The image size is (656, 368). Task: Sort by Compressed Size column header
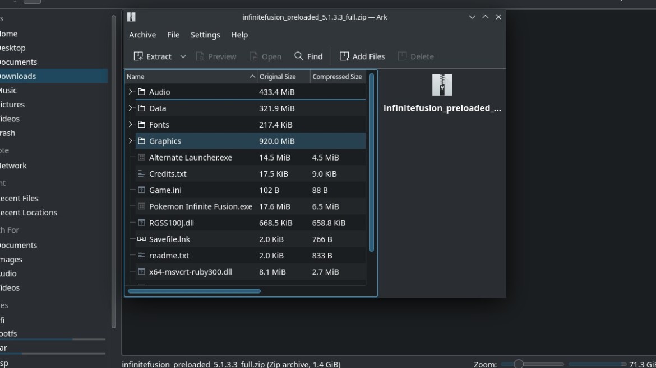pyautogui.click(x=337, y=77)
